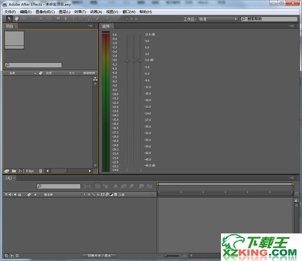Viewport: 302px width, 261px height.
Task: Toggle Motion Blur icon in timeline
Action: [131, 186]
